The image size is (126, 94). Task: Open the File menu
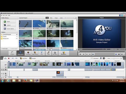tap(2, 15)
